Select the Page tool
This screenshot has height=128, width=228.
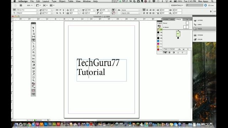pos(33,34)
